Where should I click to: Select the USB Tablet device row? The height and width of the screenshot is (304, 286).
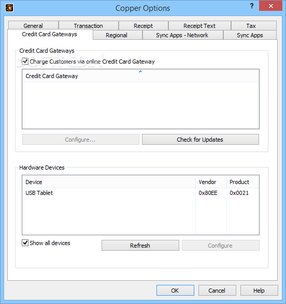[x=140, y=193]
